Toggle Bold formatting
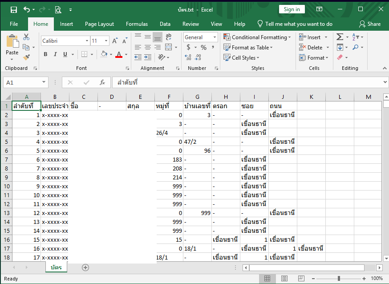389x284 pixels. (x=45, y=54)
